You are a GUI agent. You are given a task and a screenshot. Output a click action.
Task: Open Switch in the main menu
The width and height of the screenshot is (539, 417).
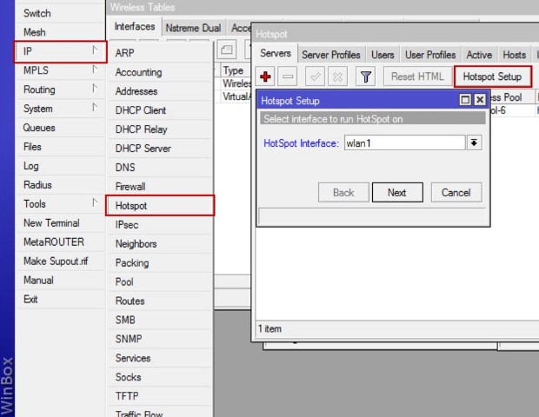coord(60,13)
